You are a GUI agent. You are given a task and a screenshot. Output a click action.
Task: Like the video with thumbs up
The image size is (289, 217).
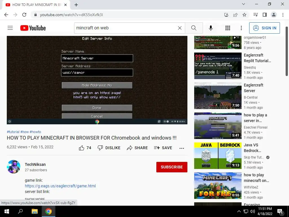tap(85, 148)
